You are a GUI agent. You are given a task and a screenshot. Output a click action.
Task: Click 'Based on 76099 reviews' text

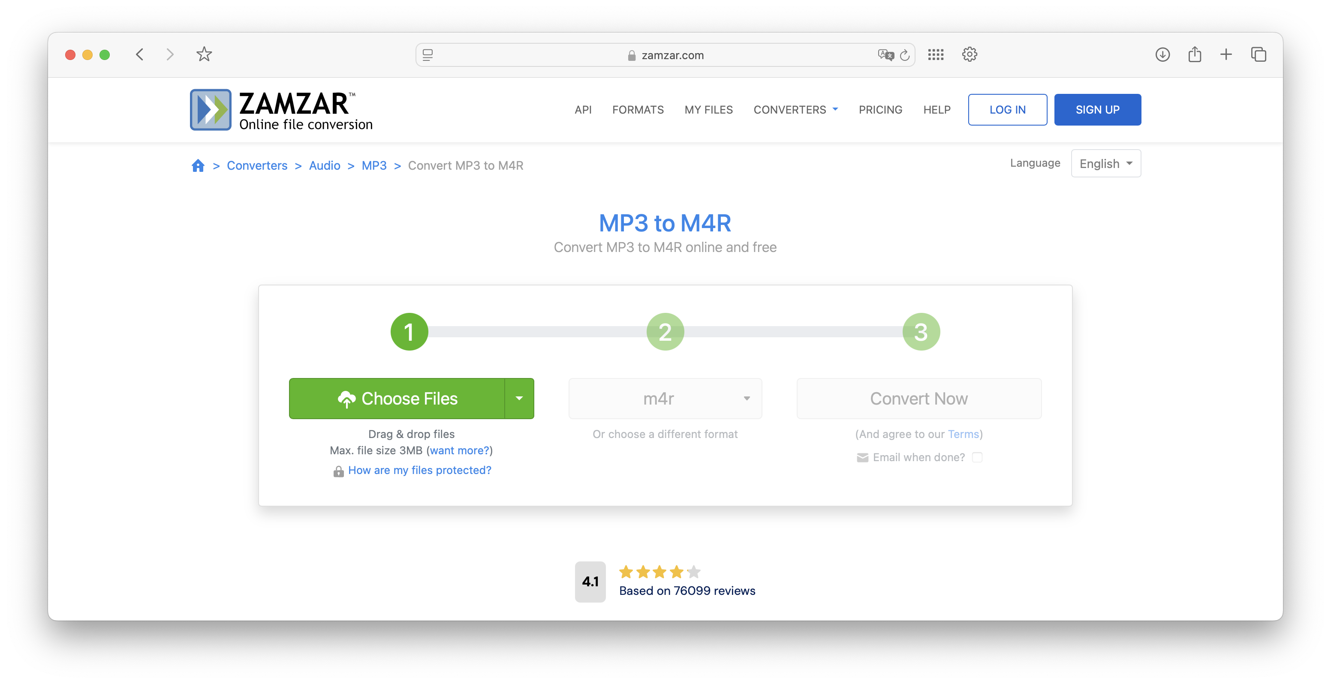click(687, 591)
